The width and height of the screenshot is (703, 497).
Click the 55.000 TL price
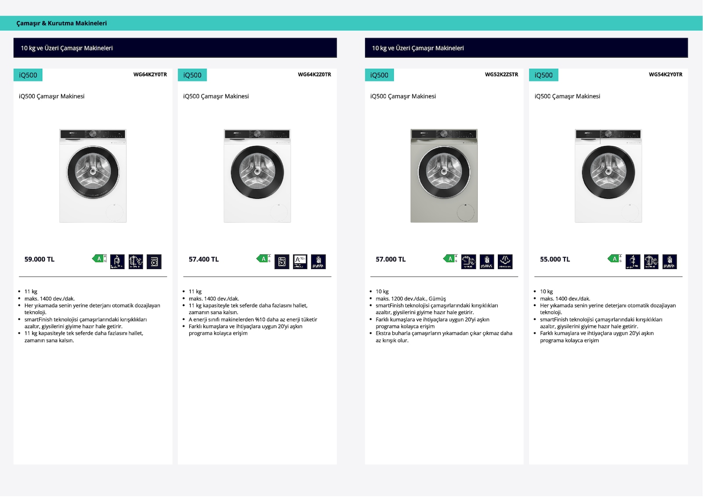(x=555, y=259)
